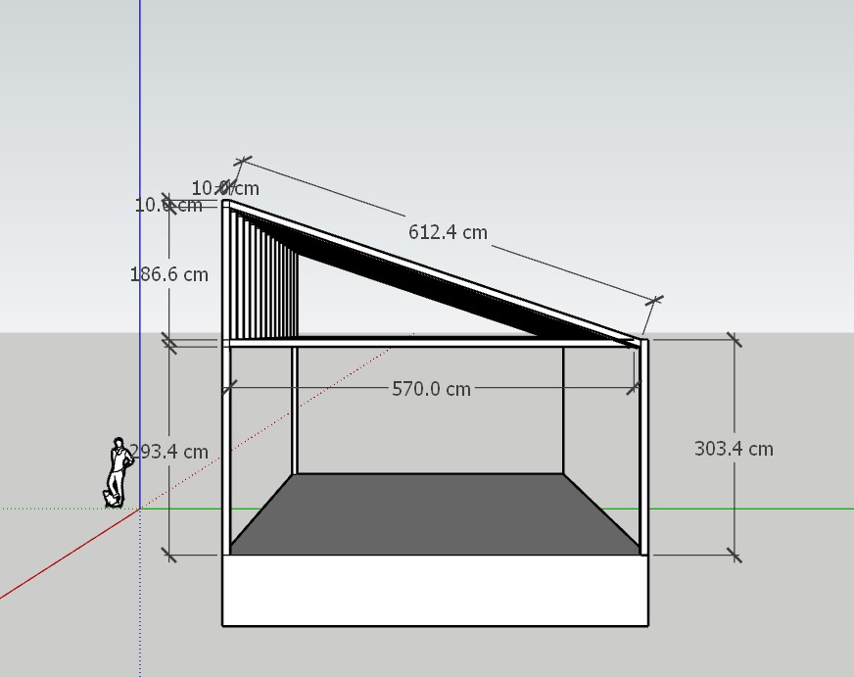This screenshot has height=677, width=854.
Task: Select the 186.6 cm dimension label
Action: point(168,275)
